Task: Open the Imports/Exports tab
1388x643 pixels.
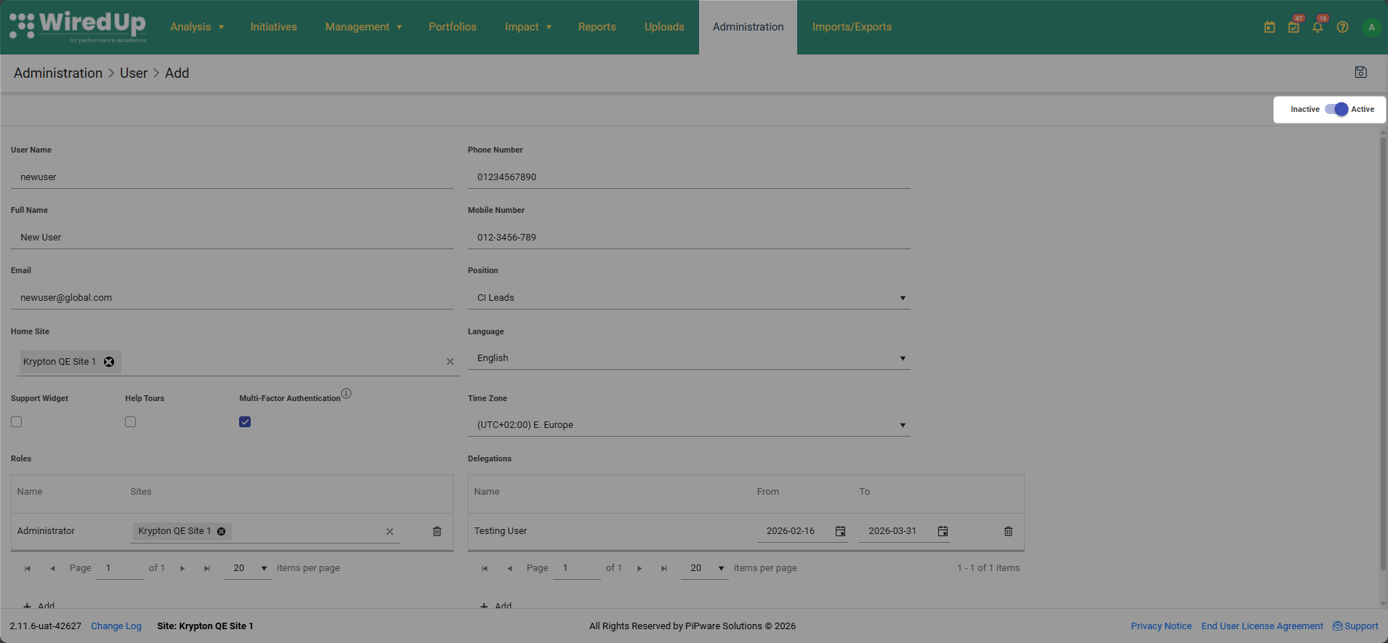Action: 852,27
